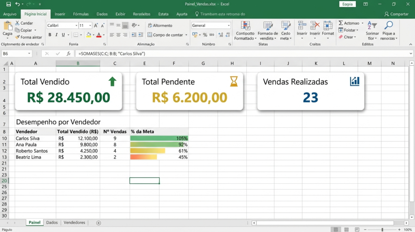The height and width of the screenshot is (232, 415).
Task: Click the Forma aintar format painter
Action: [29, 37]
